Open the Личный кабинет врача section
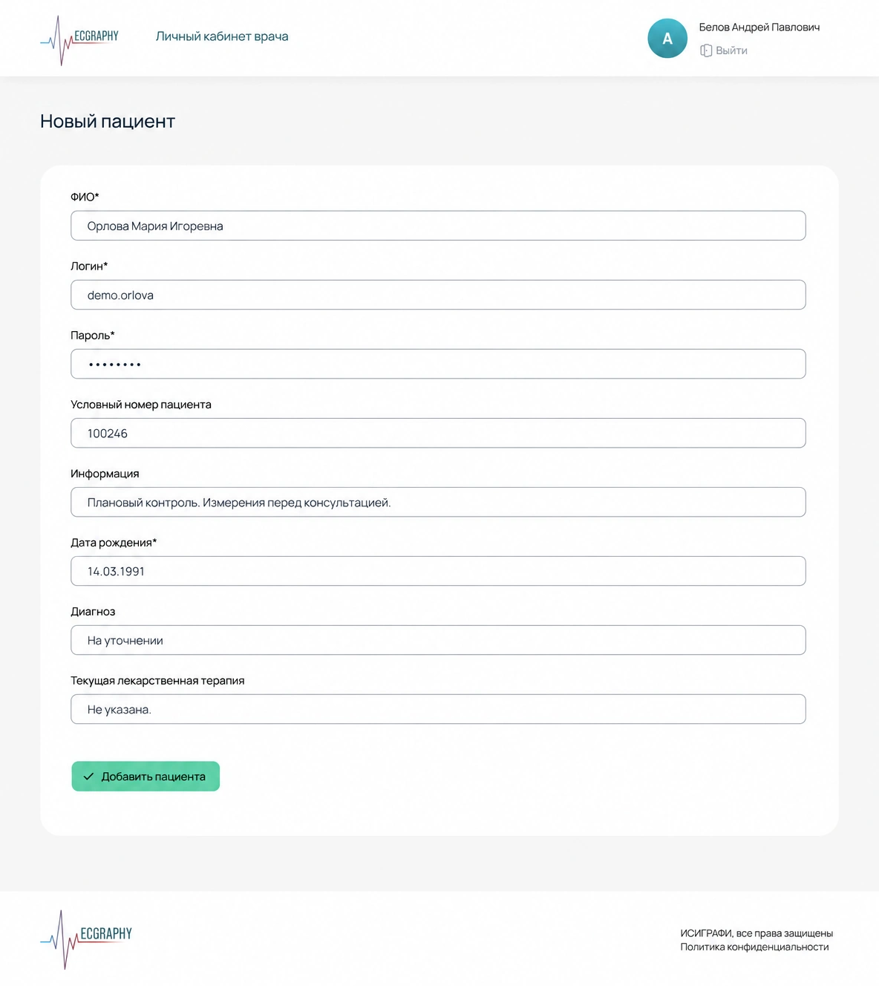 pyautogui.click(x=222, y=36)
